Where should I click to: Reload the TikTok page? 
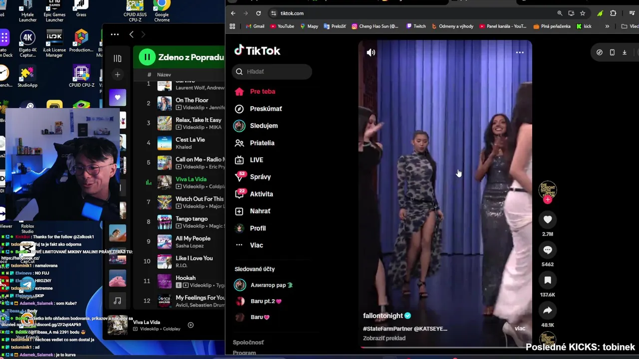coord(259,13)
